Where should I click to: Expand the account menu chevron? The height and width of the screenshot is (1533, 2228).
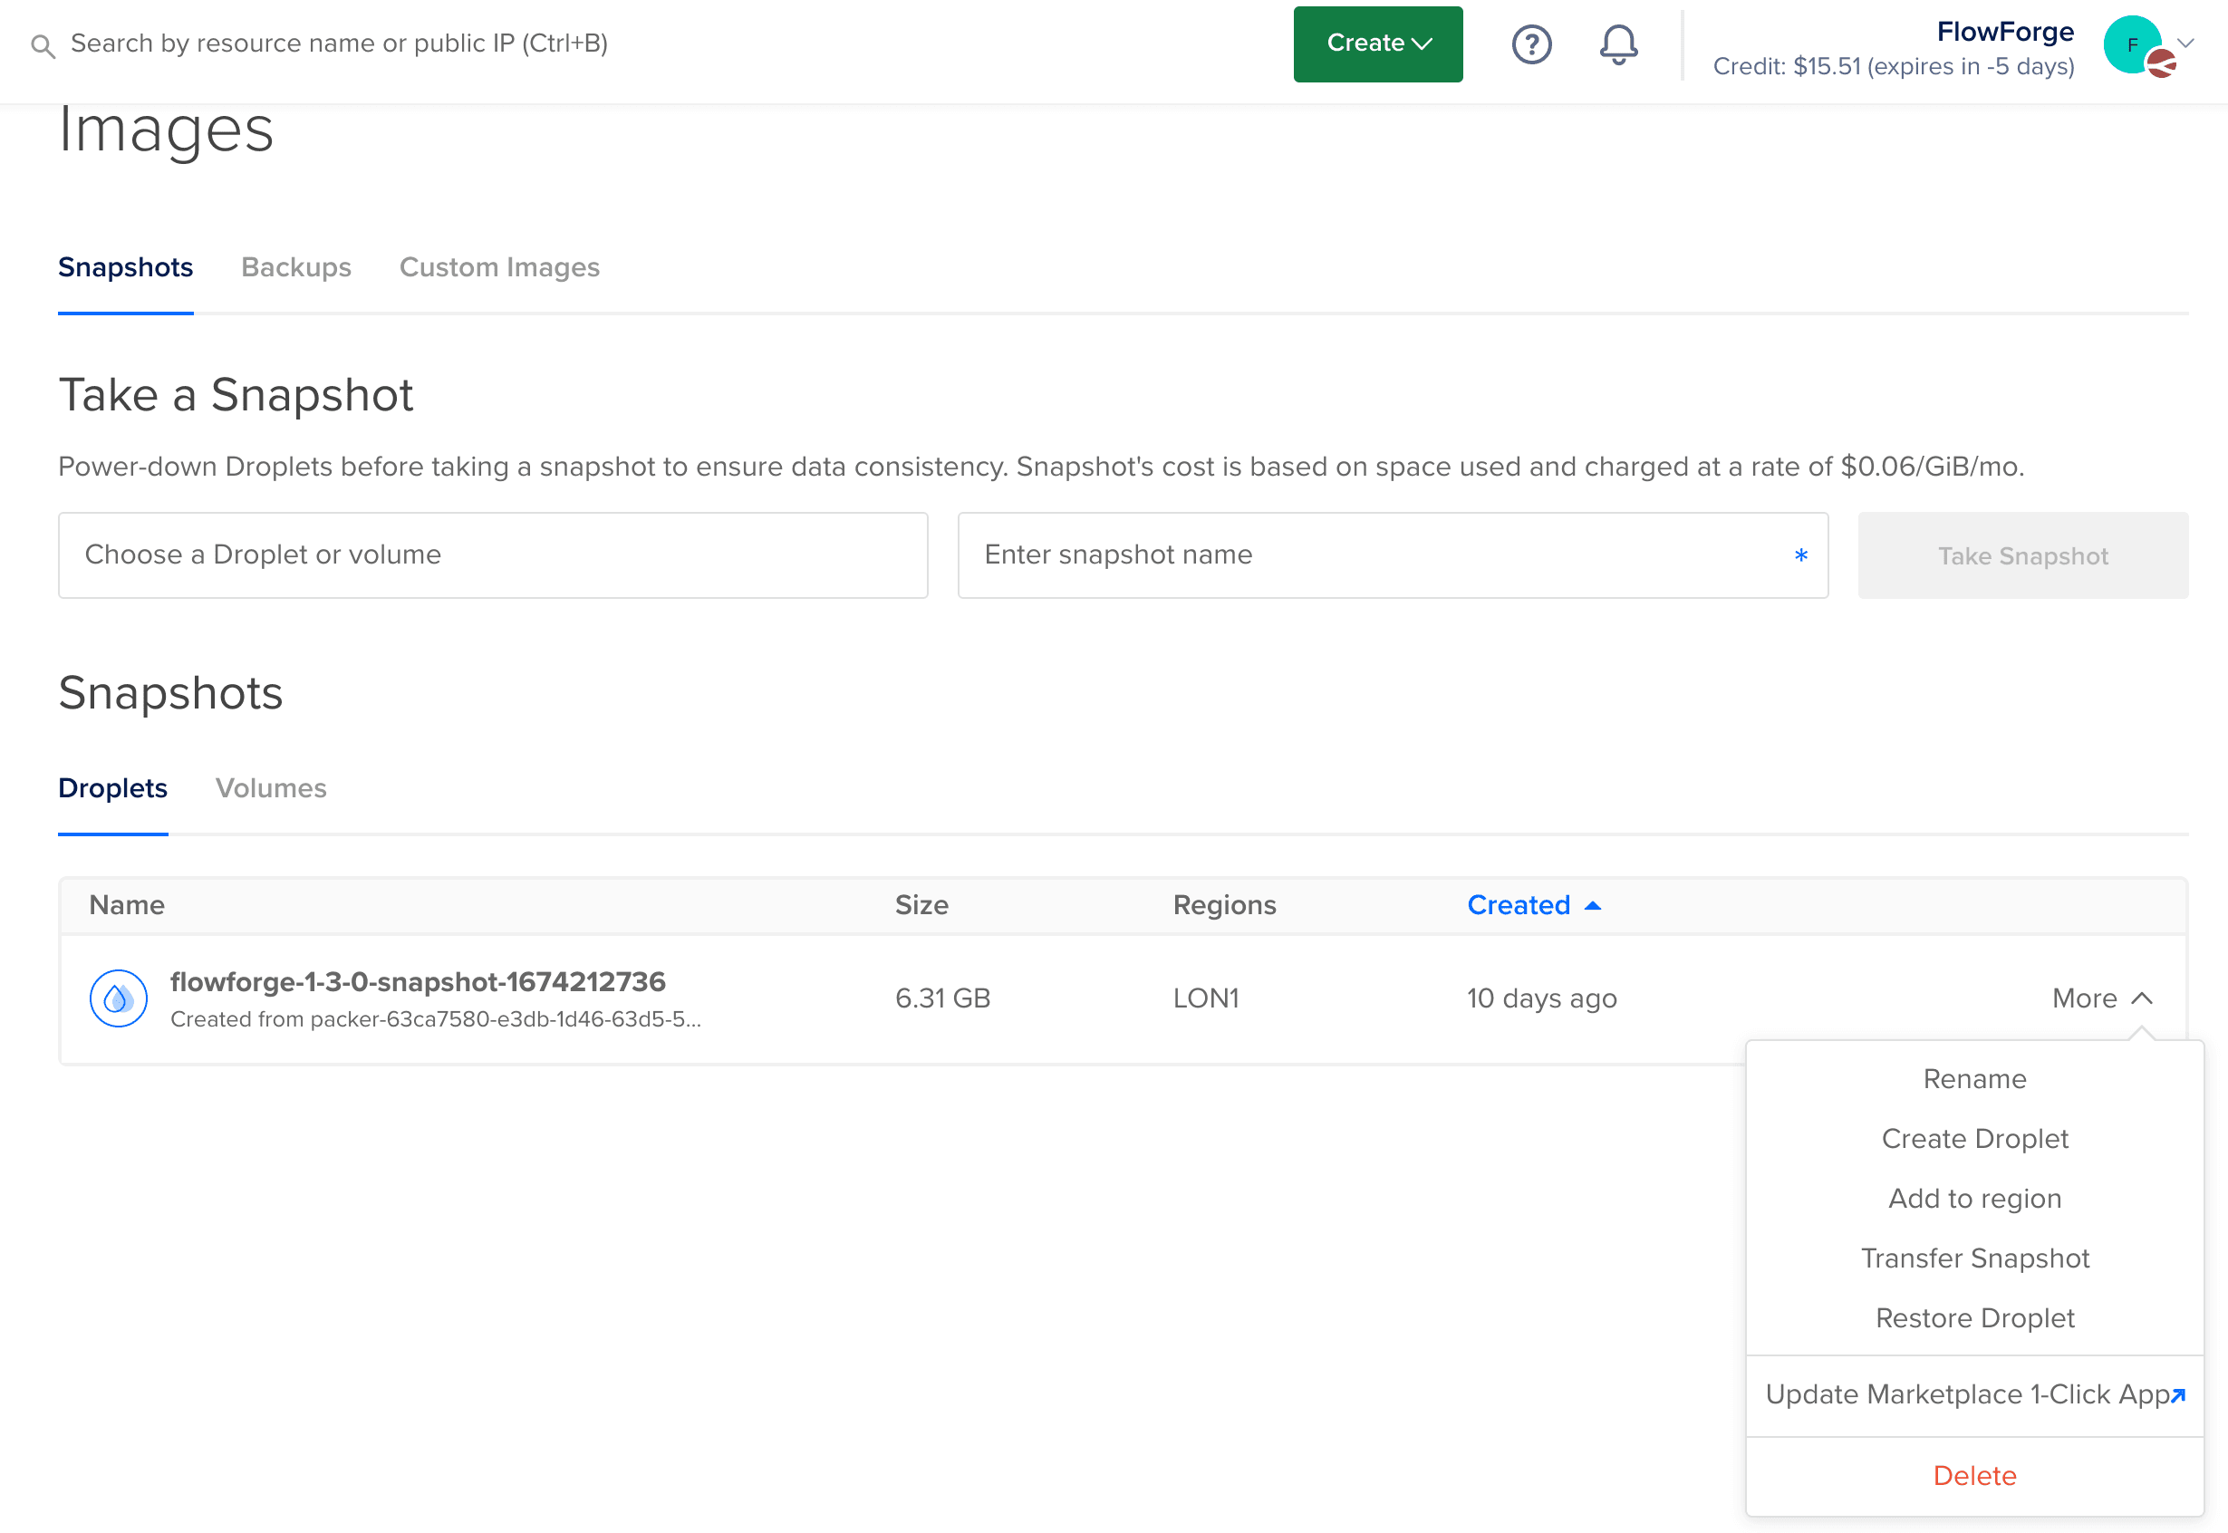(x=2186, y=44)
